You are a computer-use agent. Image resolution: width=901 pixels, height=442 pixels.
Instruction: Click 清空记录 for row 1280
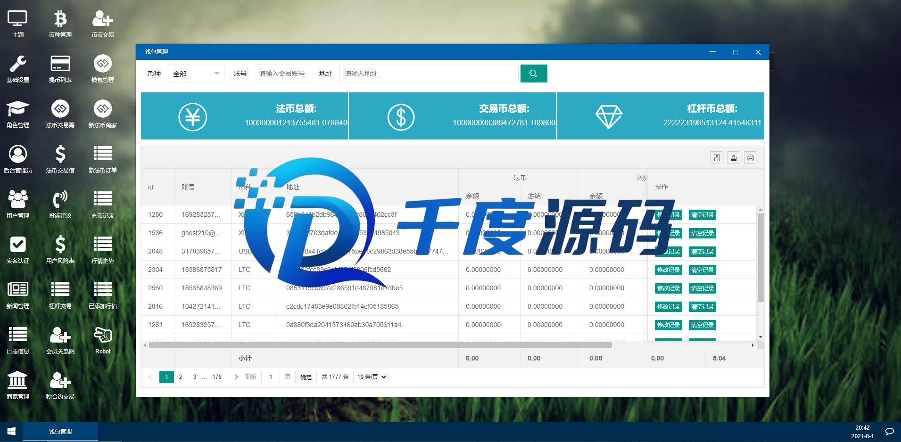tap(703, 214)
